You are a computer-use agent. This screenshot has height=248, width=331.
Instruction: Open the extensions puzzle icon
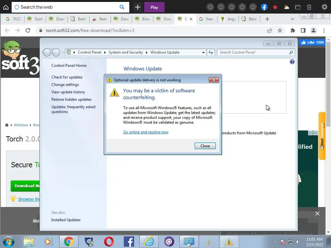pyautogui.click(x=293, y=30)
